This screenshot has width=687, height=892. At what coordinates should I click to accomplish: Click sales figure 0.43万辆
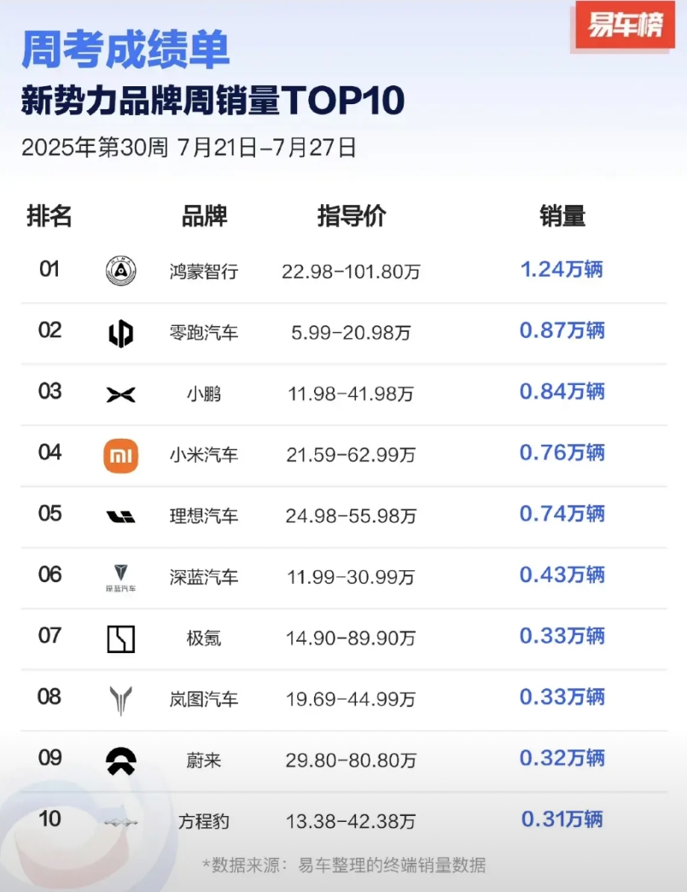point(562,574)
